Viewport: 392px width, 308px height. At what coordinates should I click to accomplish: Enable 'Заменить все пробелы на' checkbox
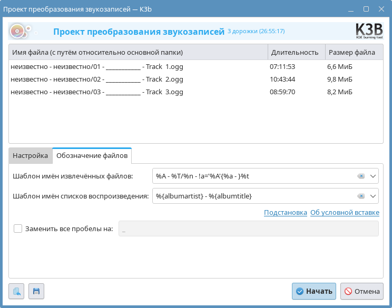18,228
